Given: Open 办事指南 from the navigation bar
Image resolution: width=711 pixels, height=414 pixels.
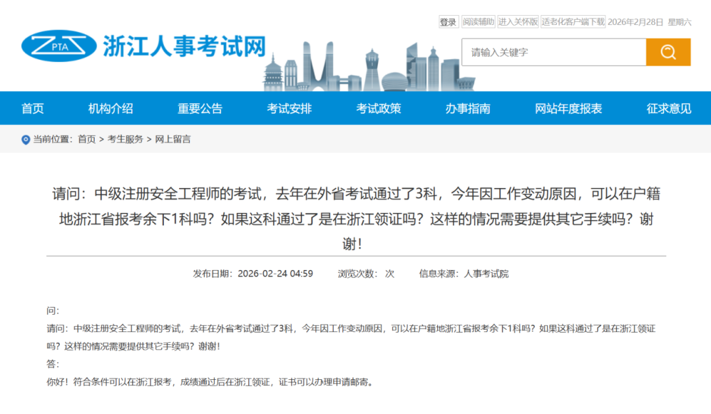Looking at the screenshot, I should tap(467, 108).
